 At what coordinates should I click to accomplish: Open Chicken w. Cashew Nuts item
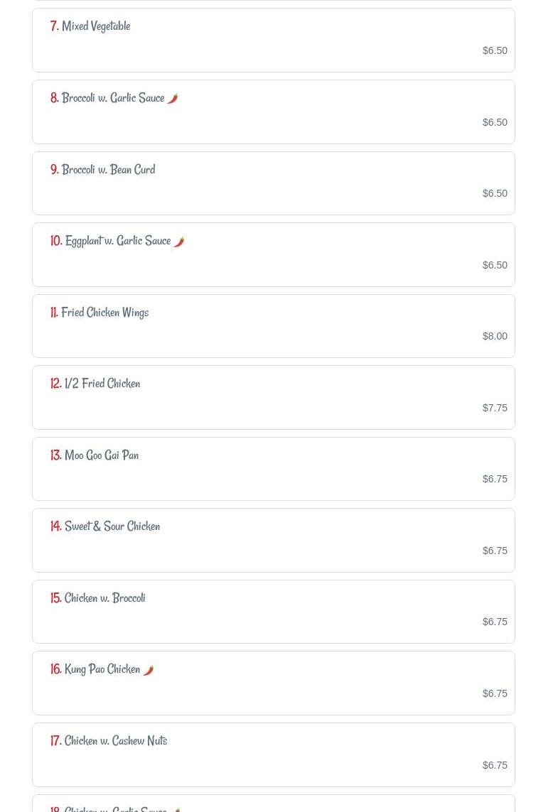coord(116,741)
